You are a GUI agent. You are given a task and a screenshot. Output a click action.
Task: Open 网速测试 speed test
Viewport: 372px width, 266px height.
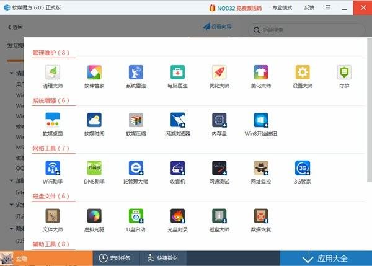click(x=219, y=172)
